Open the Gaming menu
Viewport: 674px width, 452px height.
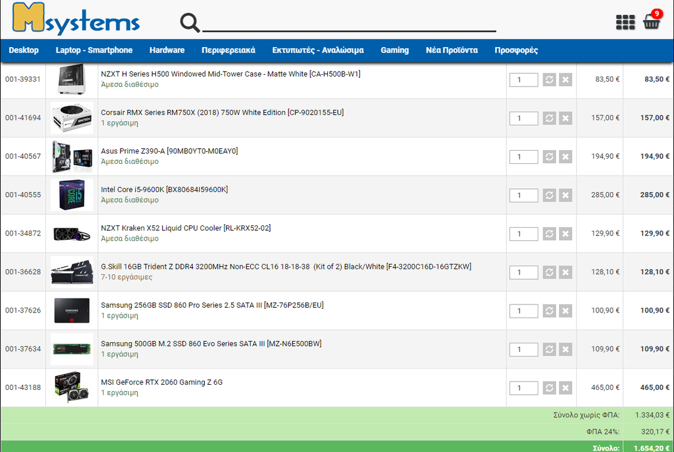tap(394, 50)
